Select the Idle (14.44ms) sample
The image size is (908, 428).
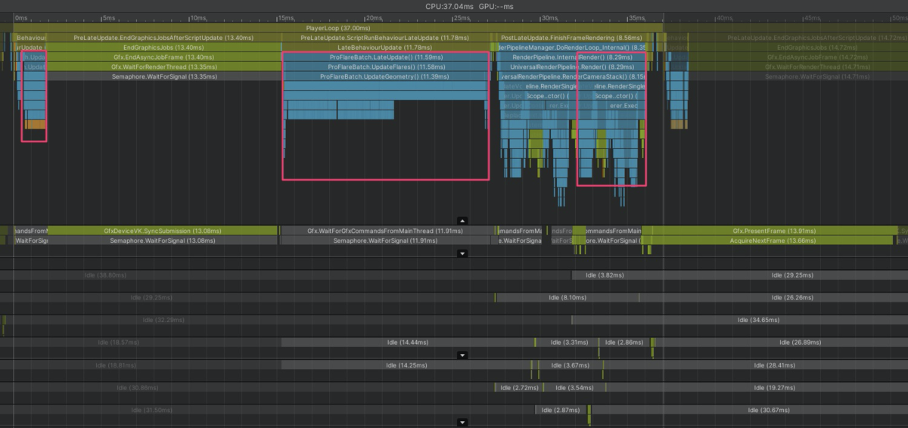pos(407,343)
